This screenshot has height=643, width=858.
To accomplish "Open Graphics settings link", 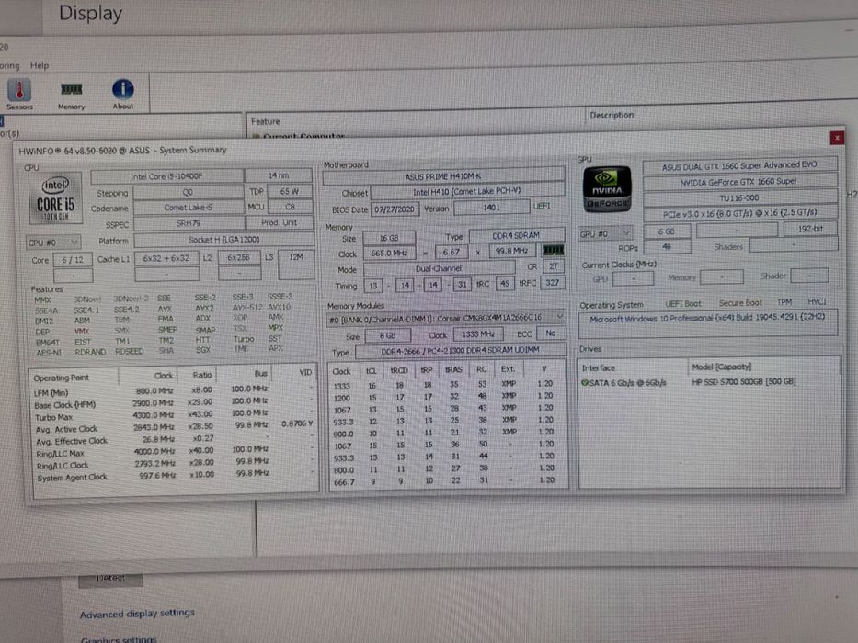I will tap(119, 638).
